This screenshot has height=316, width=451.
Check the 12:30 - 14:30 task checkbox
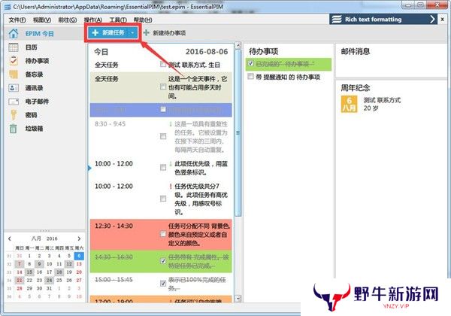163,234
